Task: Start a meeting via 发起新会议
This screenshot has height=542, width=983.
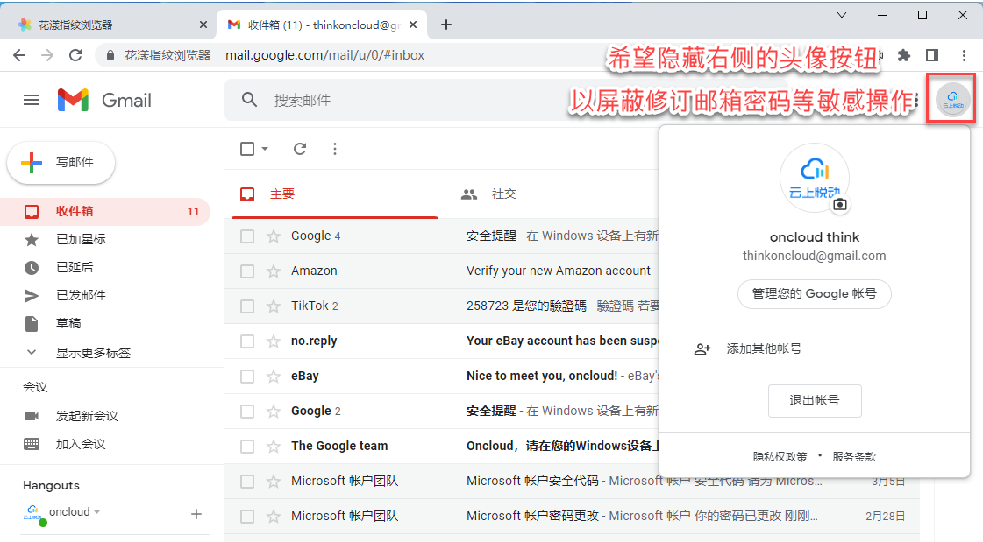Action: pyautogui.click(x=87, y=416)
